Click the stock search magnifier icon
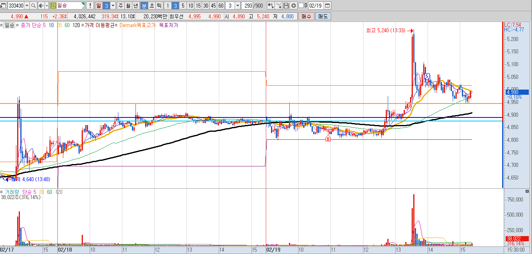 [x=33, y=6]
